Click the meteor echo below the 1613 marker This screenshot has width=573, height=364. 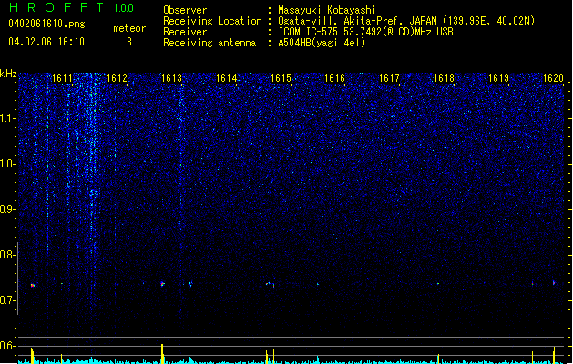[x=163, y=284]
